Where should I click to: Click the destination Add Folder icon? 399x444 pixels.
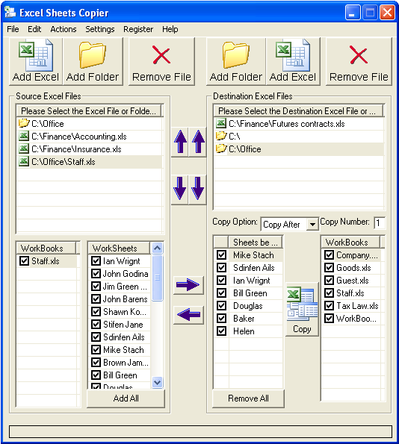(x=236, y=61)
